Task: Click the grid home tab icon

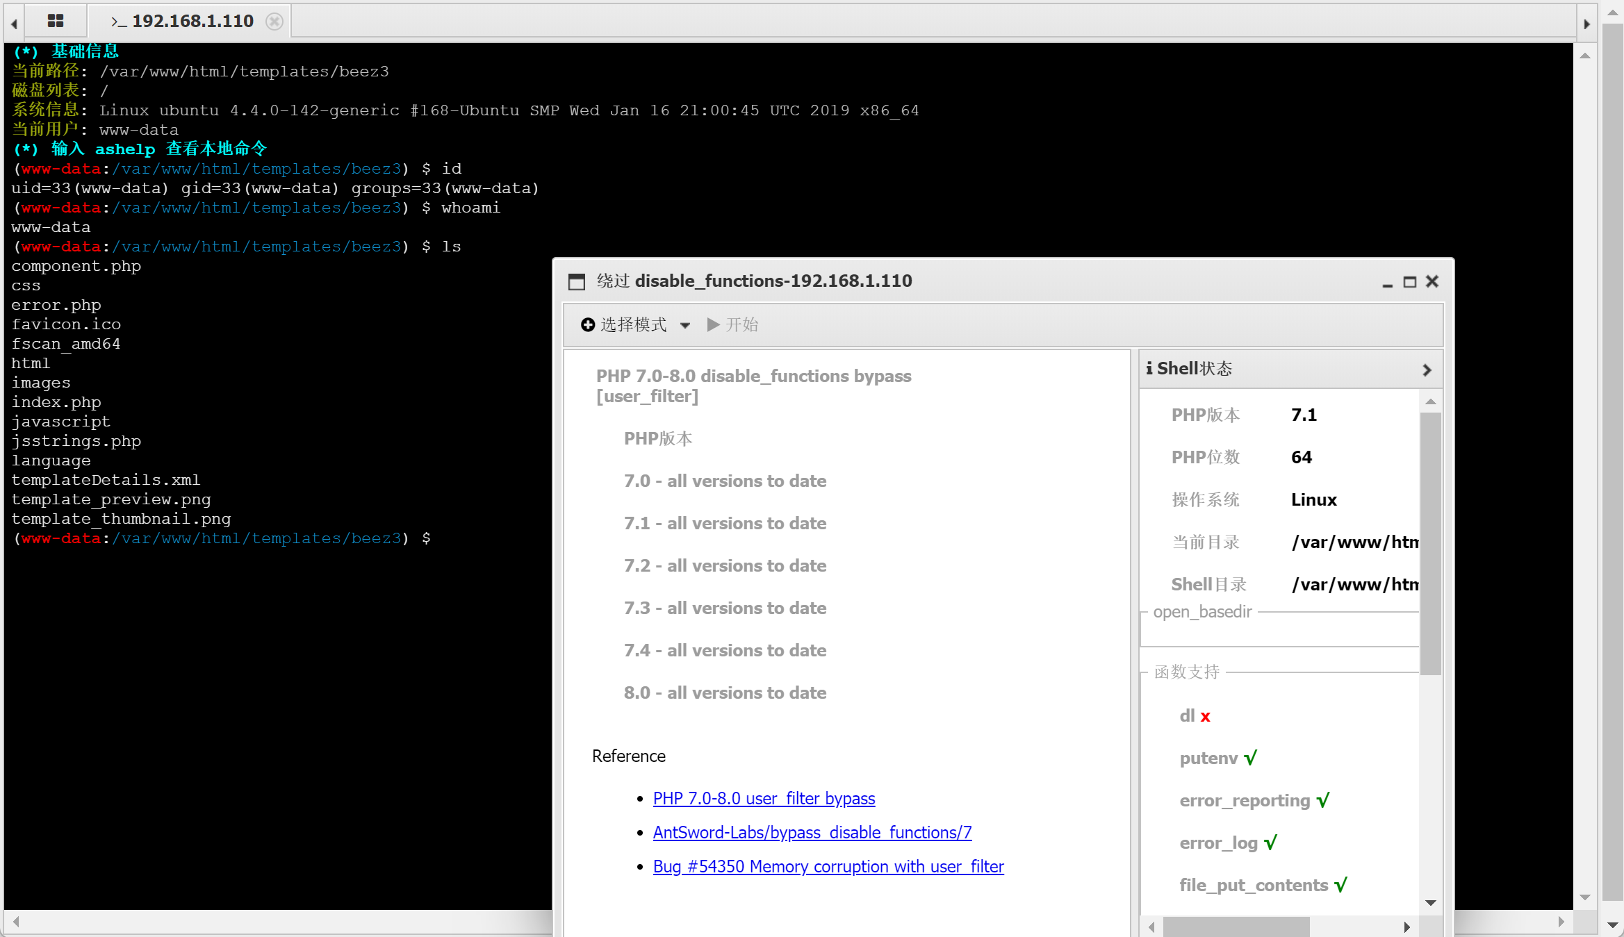Action: click(56, 21)
